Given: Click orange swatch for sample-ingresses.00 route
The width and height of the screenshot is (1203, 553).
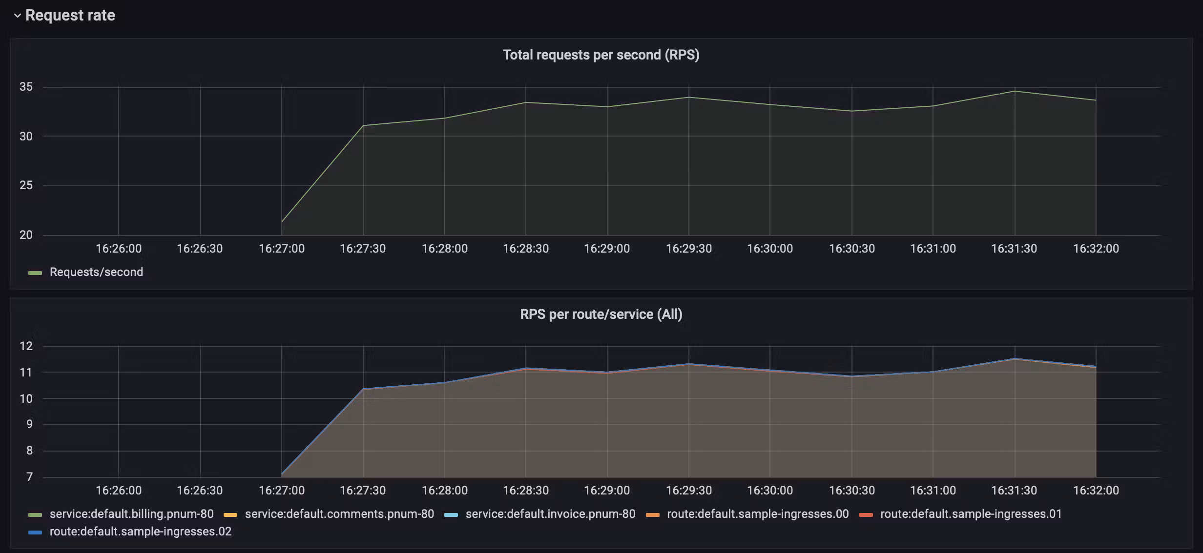Looking at the screenshot, I should 652,515.
